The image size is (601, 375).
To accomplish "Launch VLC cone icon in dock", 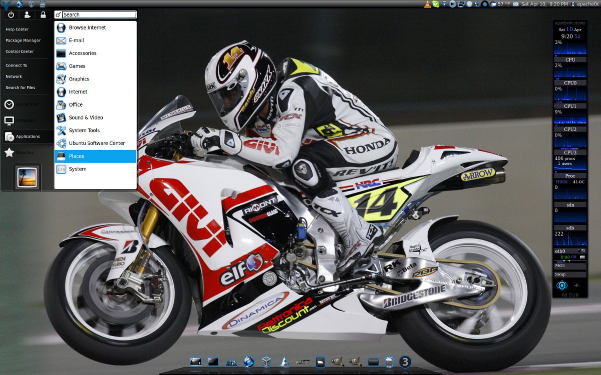I will [284, 361].
